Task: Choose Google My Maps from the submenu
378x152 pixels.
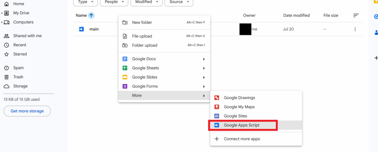Action: (x=256, y=107)
